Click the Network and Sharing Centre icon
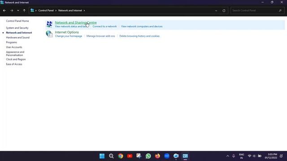Viewport: 287px width, 161px height. pyautogui.click(x=49, y=24)
